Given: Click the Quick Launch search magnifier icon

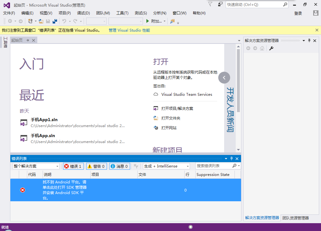Looking at the screenshot, I should coord(285,4).
